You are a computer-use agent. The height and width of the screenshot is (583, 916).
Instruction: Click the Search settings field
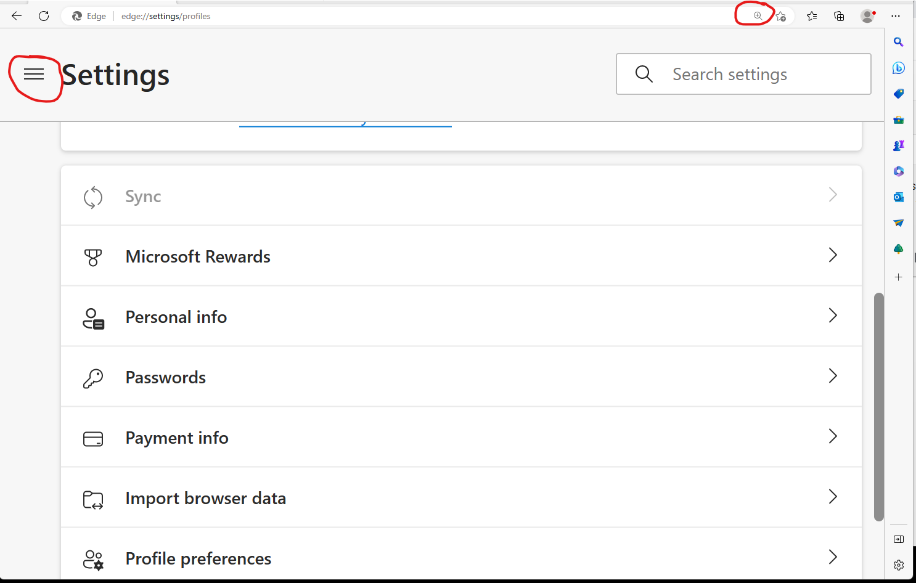[743, 74]
